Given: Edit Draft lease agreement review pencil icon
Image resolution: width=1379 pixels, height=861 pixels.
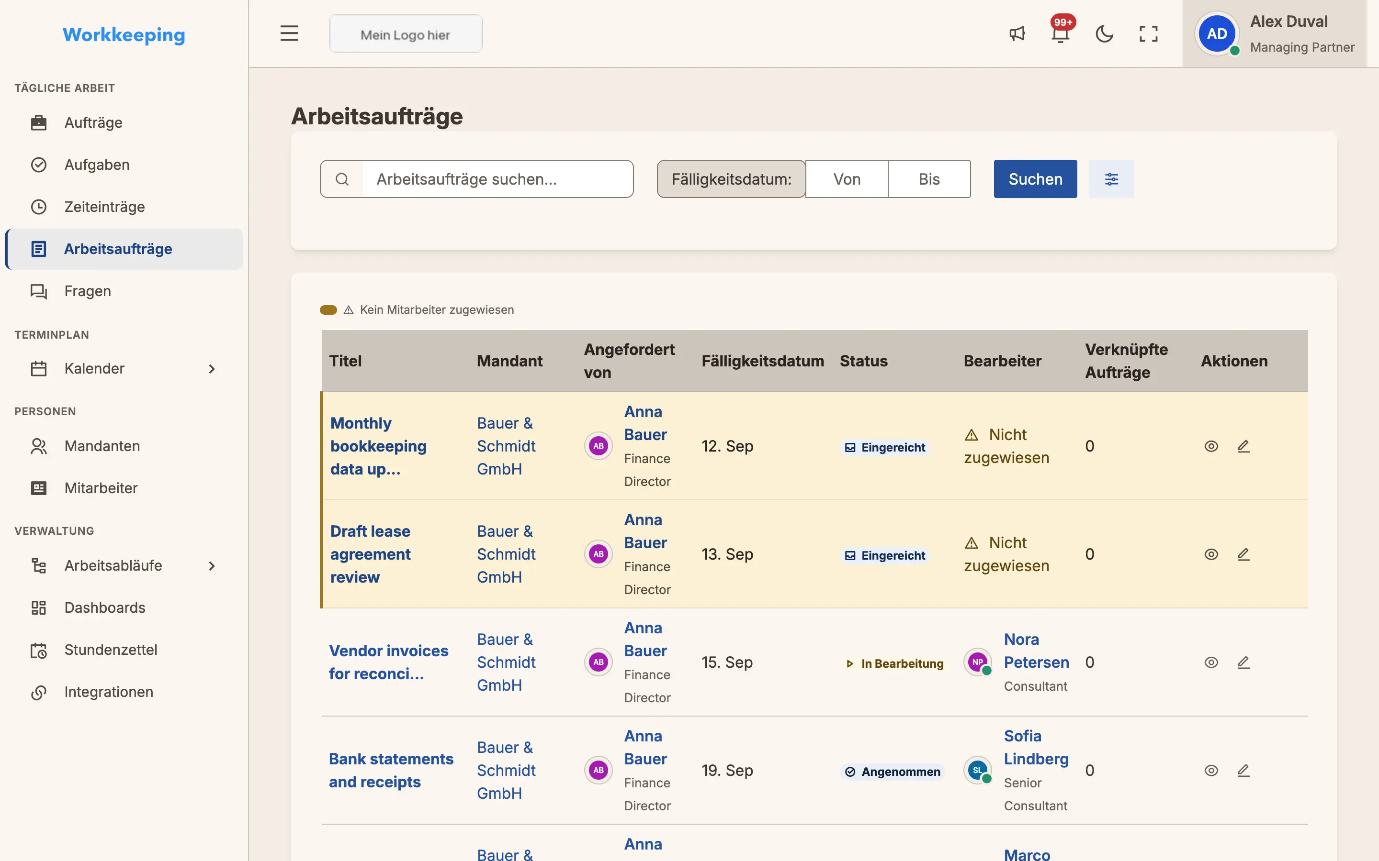Looking at the screenshot, I should 1243,554.
